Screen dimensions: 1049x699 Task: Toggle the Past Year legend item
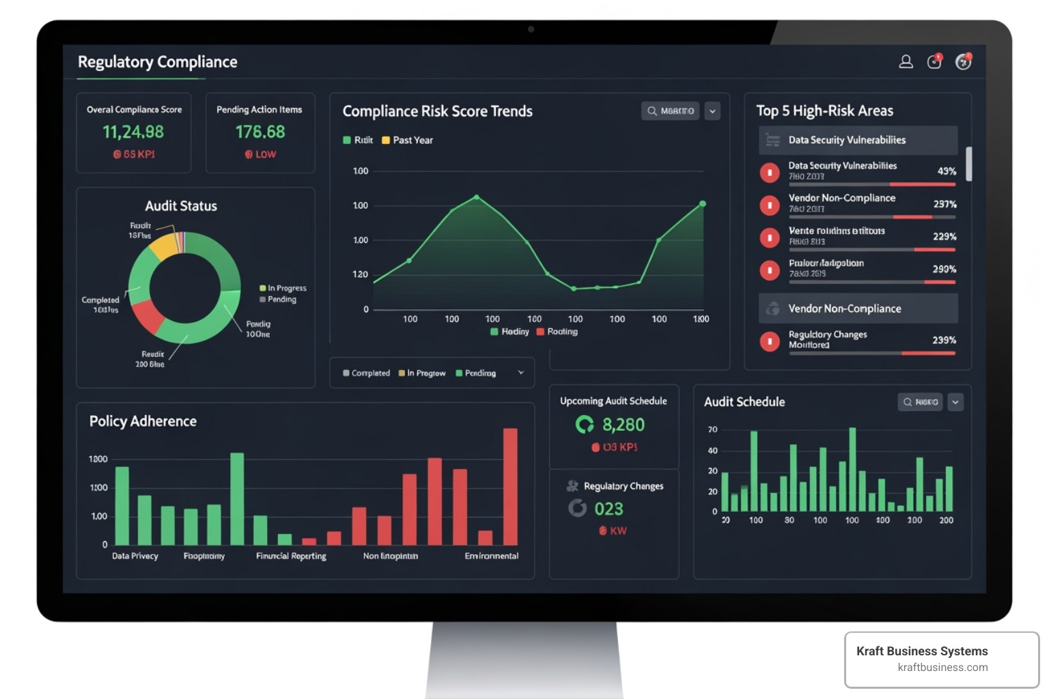click(x=407, y=141)
